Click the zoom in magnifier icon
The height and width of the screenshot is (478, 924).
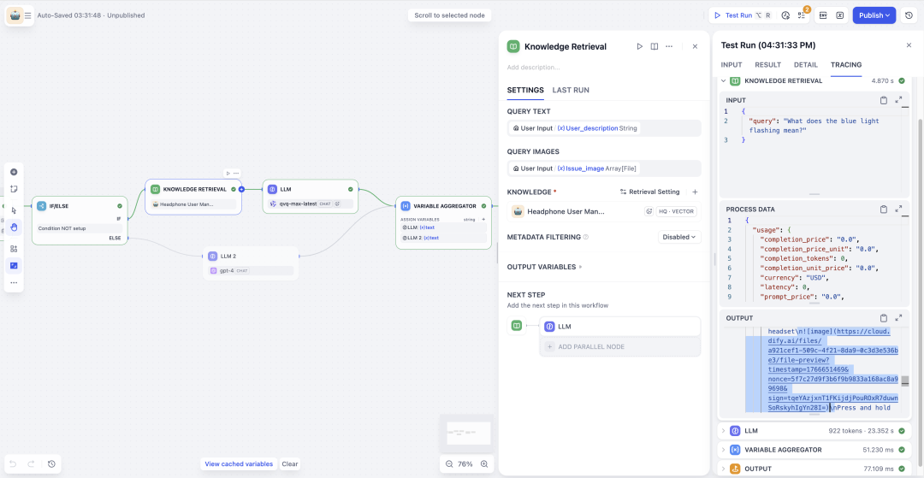484,464
